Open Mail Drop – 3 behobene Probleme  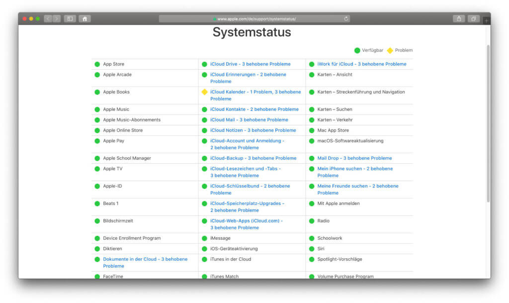pos(354,158)
